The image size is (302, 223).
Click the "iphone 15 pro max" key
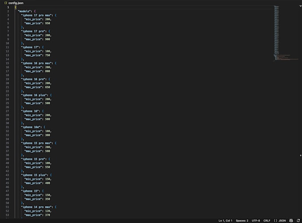(x=37, y=143)
